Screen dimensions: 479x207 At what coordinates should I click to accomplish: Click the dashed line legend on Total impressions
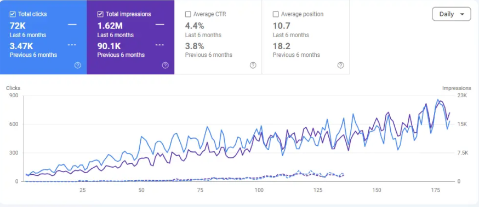click(x=160, y=45)
